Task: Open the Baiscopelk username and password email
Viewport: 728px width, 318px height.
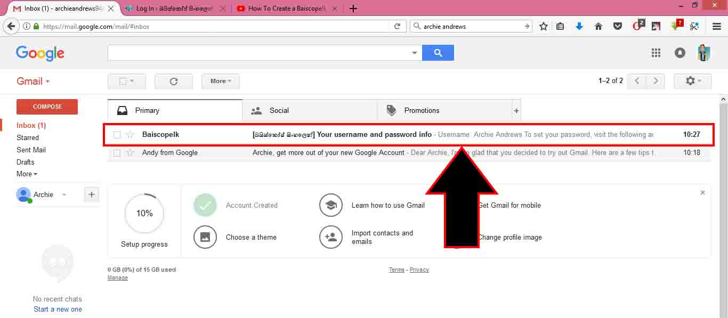Action: coord(409,135)
